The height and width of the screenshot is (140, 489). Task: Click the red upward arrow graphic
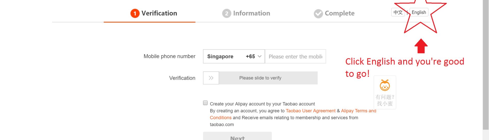(x=421, y=46)
